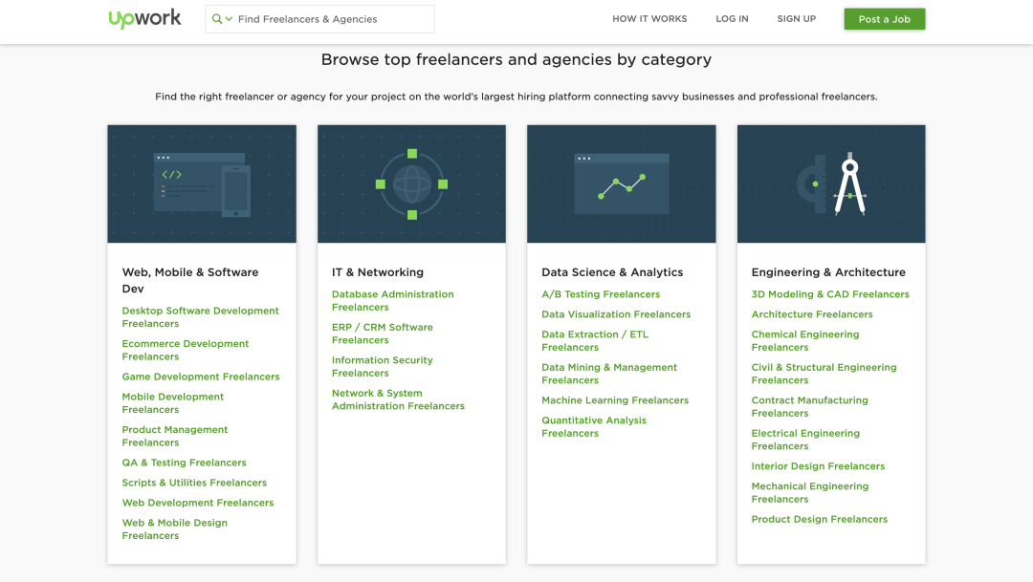1033x582 pixels.
Task: Browse Game Development Freelancers
Action: (200, 377)
